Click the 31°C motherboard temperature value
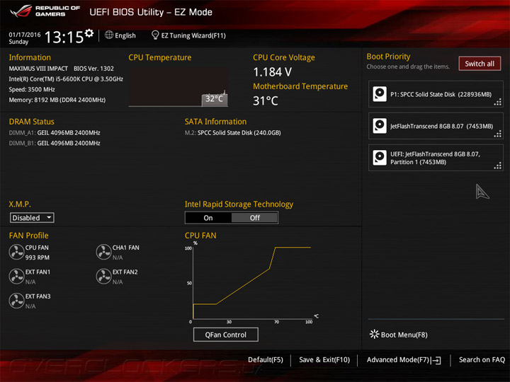 click(x=266, y=100)
